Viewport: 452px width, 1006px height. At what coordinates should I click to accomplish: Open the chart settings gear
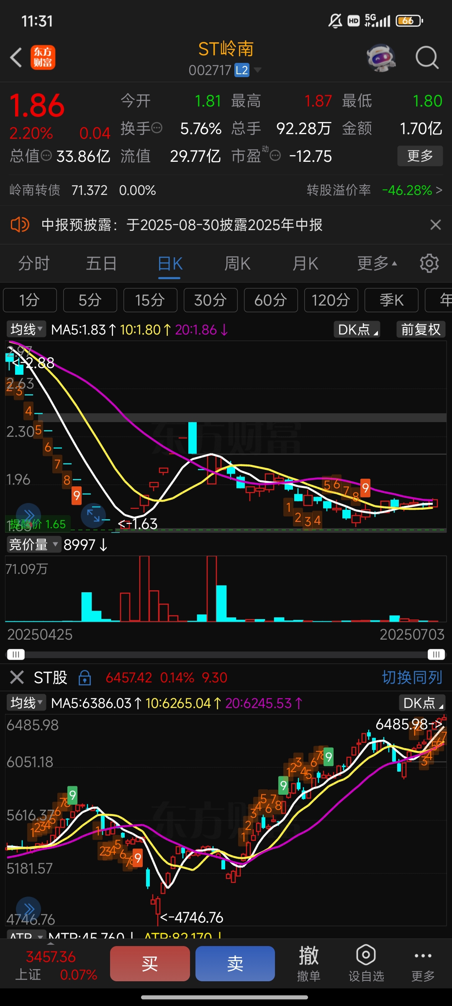click(429, 263)
